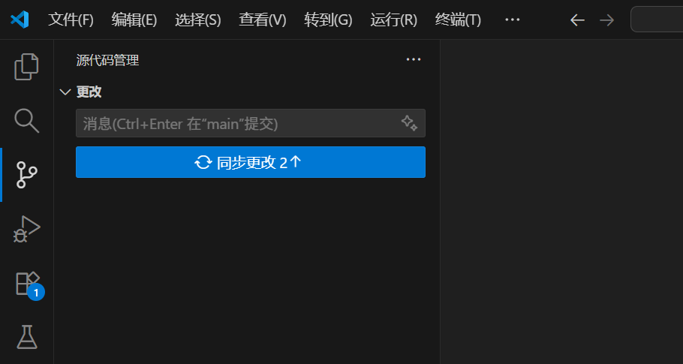Open the 源代码管理 more actions ellipsis
Image resolution: width=683 pixels, height=364 pixels.
coord(414,59)
